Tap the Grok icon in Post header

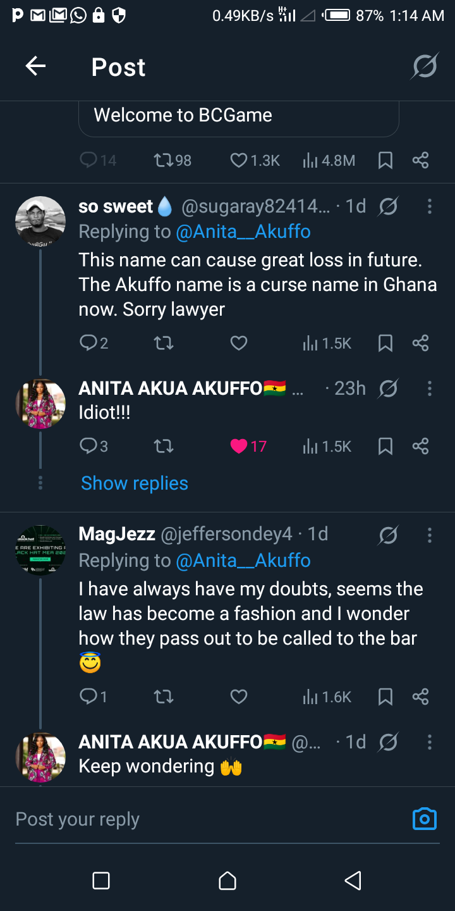(425, 66)
